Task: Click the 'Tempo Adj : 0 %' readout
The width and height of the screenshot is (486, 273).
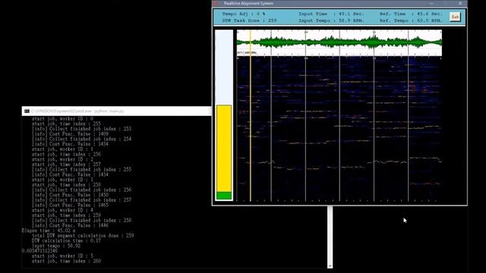Action: pyautogui.click(x=244, y=14)
